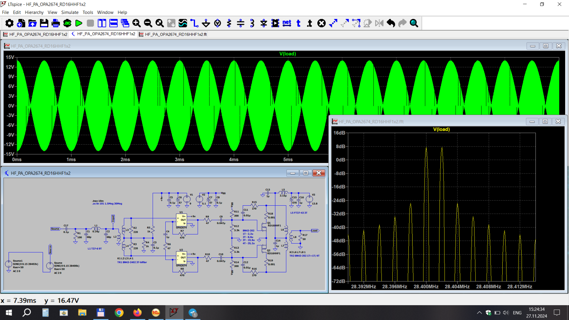Open the Settings gear in toolbar
Image resolution: width=569 pixels, height=320 pixels.
coord(9,23)
